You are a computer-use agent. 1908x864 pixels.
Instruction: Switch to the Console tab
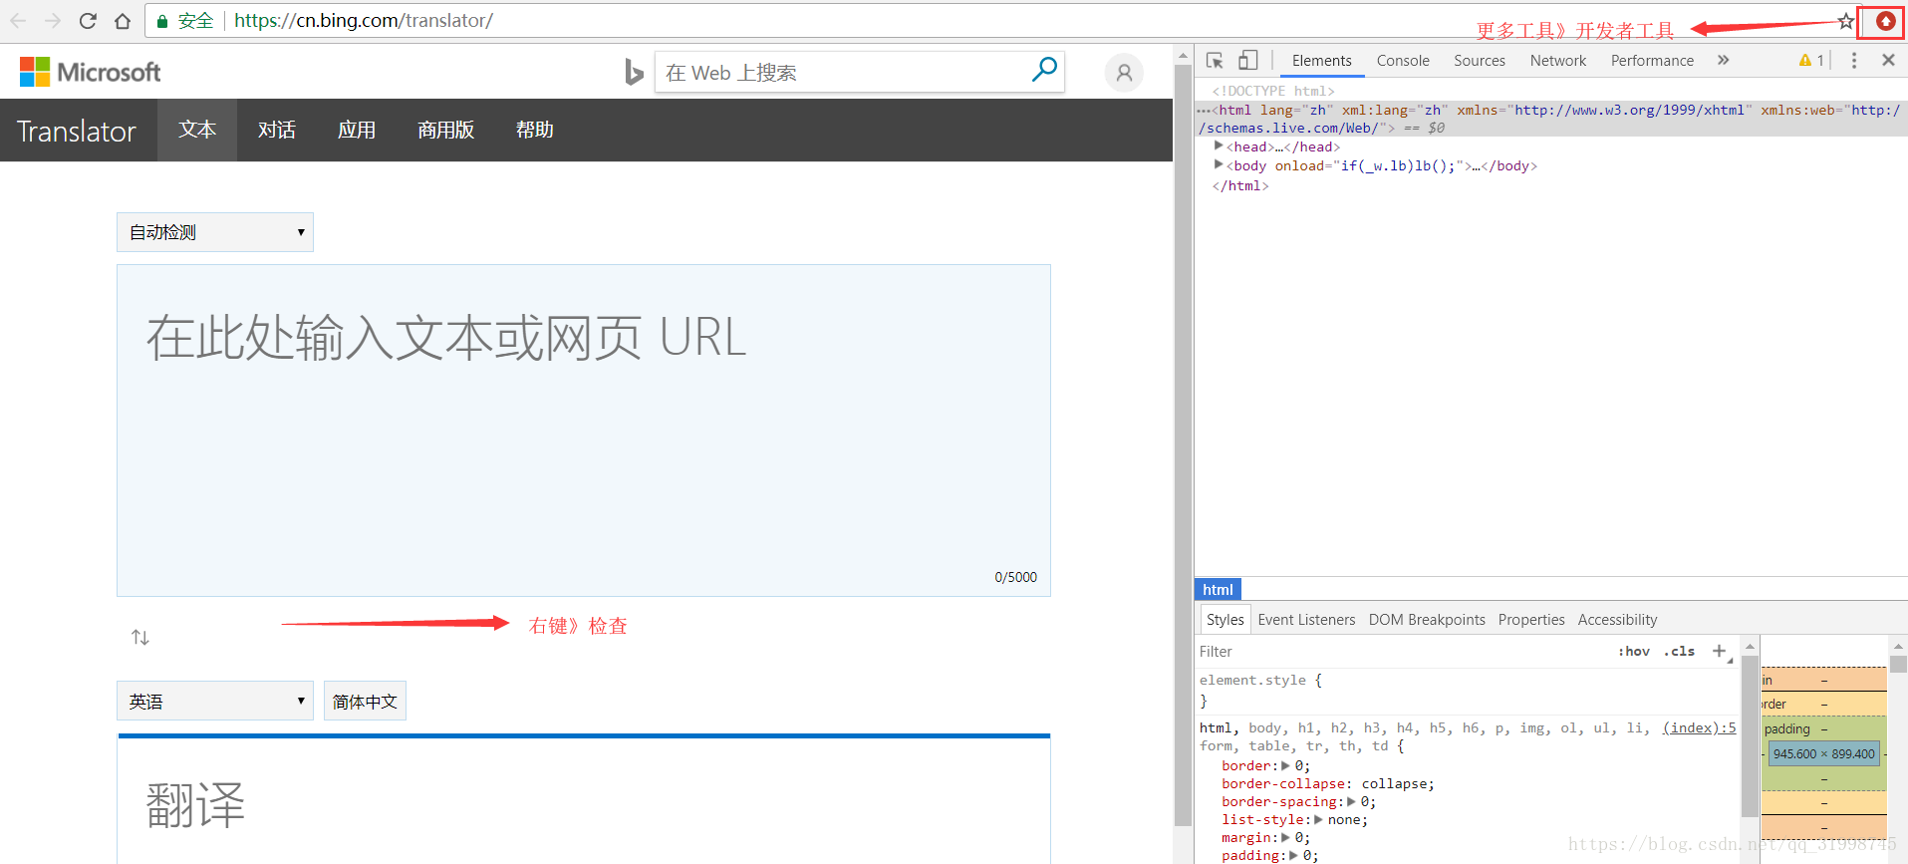pos(1403,61)
